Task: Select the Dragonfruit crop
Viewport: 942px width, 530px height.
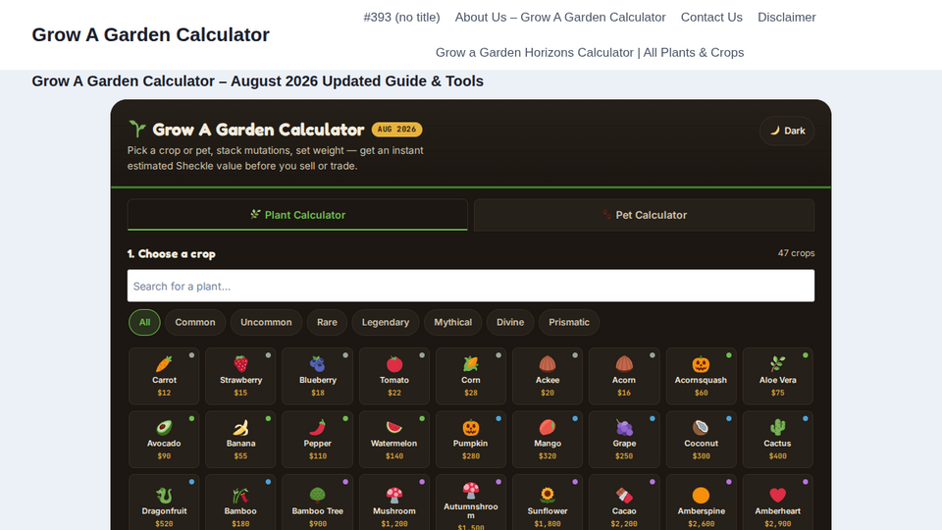Action: [x=164, y=503]
